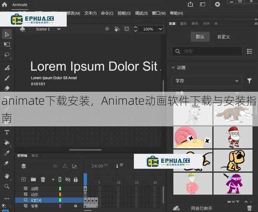
Task: Select the Selection arrow tool
Action: click(x=7, y=35)
